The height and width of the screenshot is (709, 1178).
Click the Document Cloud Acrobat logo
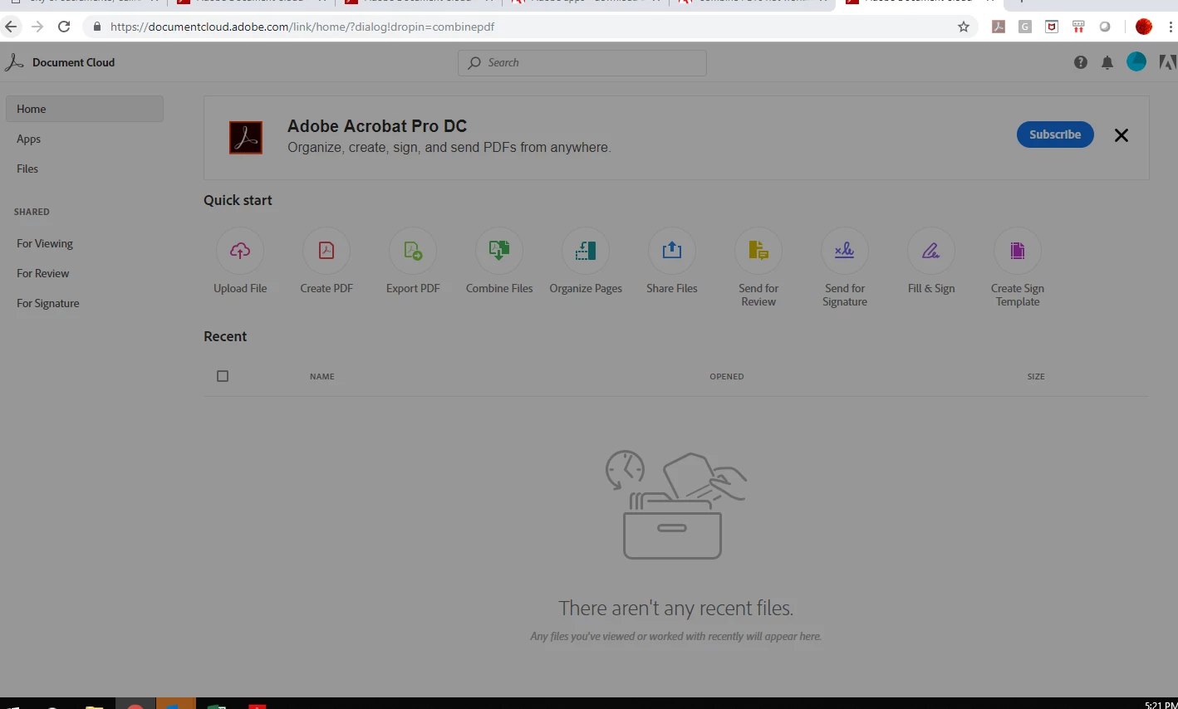click(14, 62)
